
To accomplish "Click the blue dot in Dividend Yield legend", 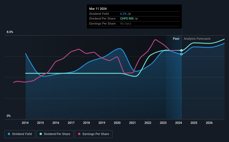I will [9, 134].
